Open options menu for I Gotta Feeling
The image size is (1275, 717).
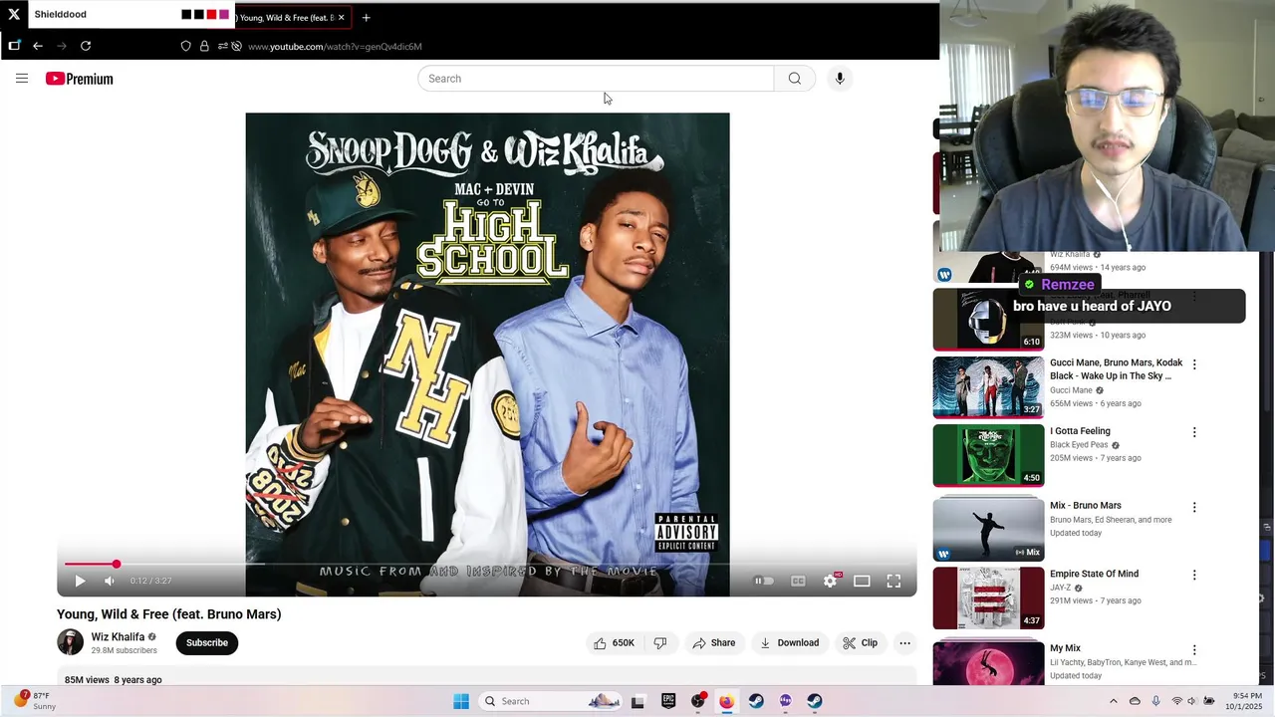click(1194, 432)
